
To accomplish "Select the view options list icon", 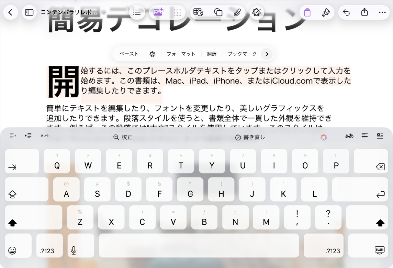I will [137, 12].
